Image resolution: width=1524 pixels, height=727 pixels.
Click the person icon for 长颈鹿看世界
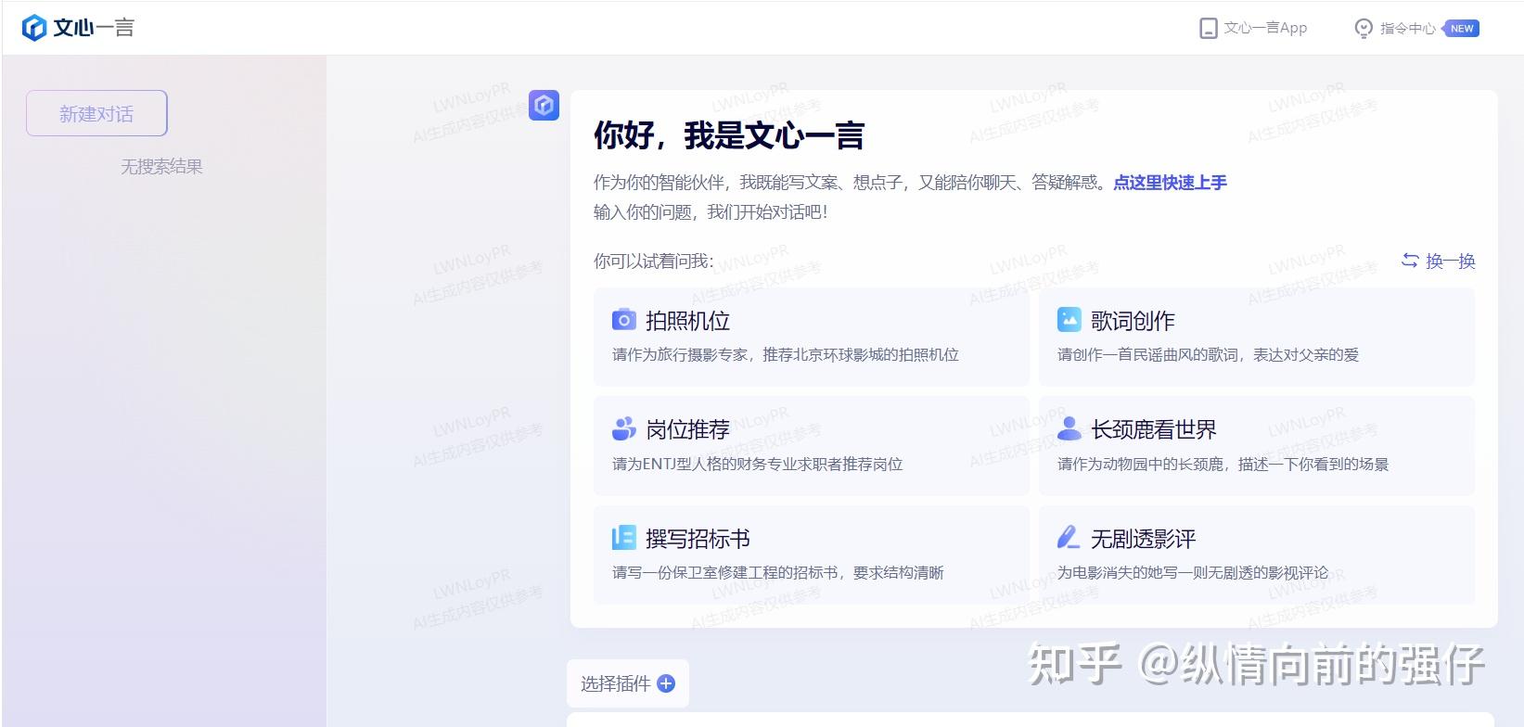point(1069,428)
